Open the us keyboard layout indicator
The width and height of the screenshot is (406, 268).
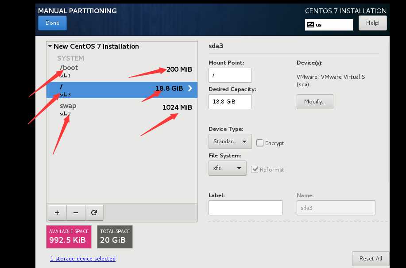pos(329,25)
